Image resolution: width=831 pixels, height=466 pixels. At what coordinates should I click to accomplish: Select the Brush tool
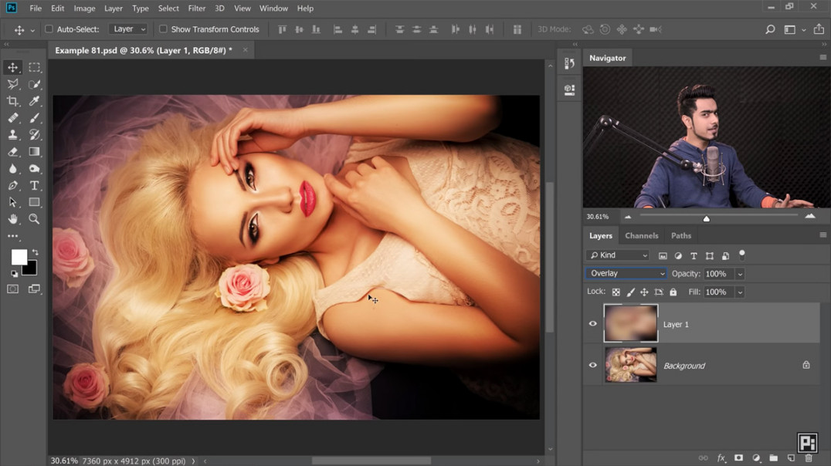[35, 118]
